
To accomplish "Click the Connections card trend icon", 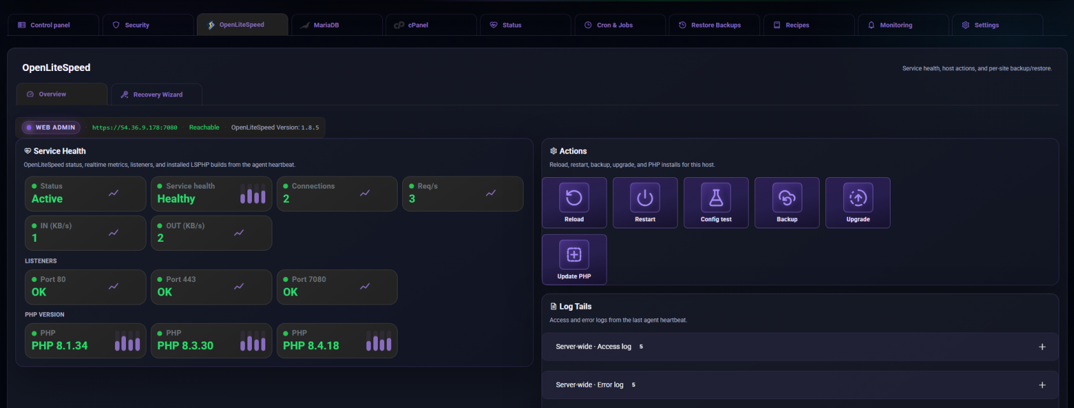I will [365, 193].
